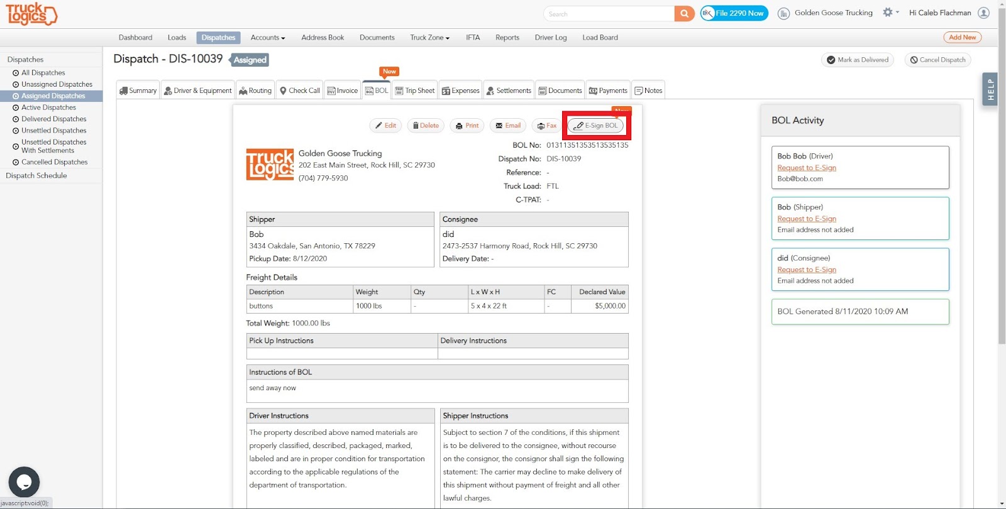The height and width of the screenshot is (509, 1006).
Task: Expand the Truck Zone dropdown
Action: click(x=430, y=38)
